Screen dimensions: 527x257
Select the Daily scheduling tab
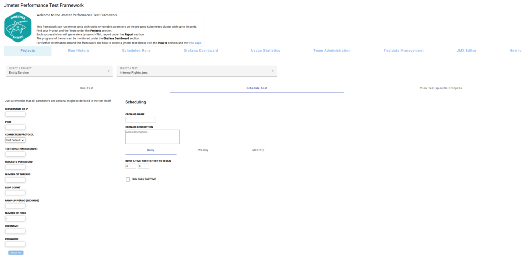(x=151, y=150)
